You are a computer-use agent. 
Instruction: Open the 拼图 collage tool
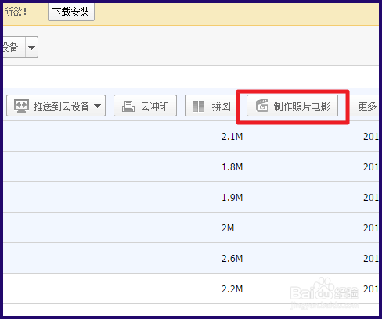click(x=211, y=106)
